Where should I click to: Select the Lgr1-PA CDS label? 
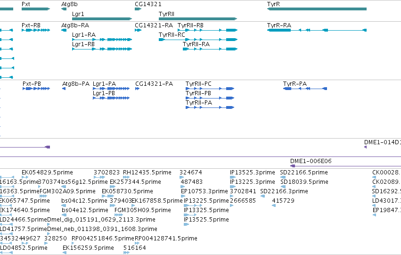point(104,84)
